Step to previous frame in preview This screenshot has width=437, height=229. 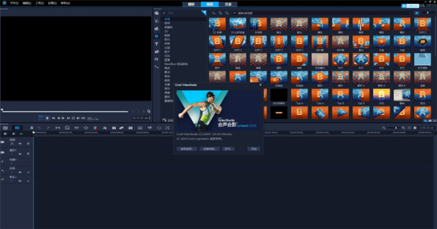point(58,118)
